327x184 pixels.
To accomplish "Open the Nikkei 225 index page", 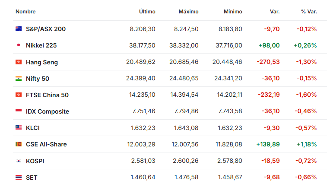I will [x=41, y=45].
